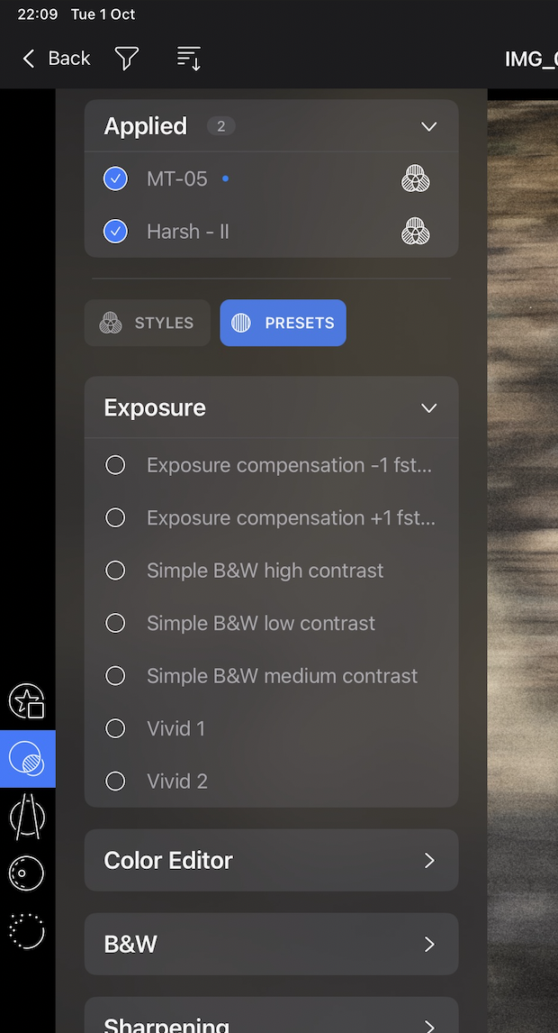Expand the B&W preset group
The image size is (558, 1033).
[271, 944]
